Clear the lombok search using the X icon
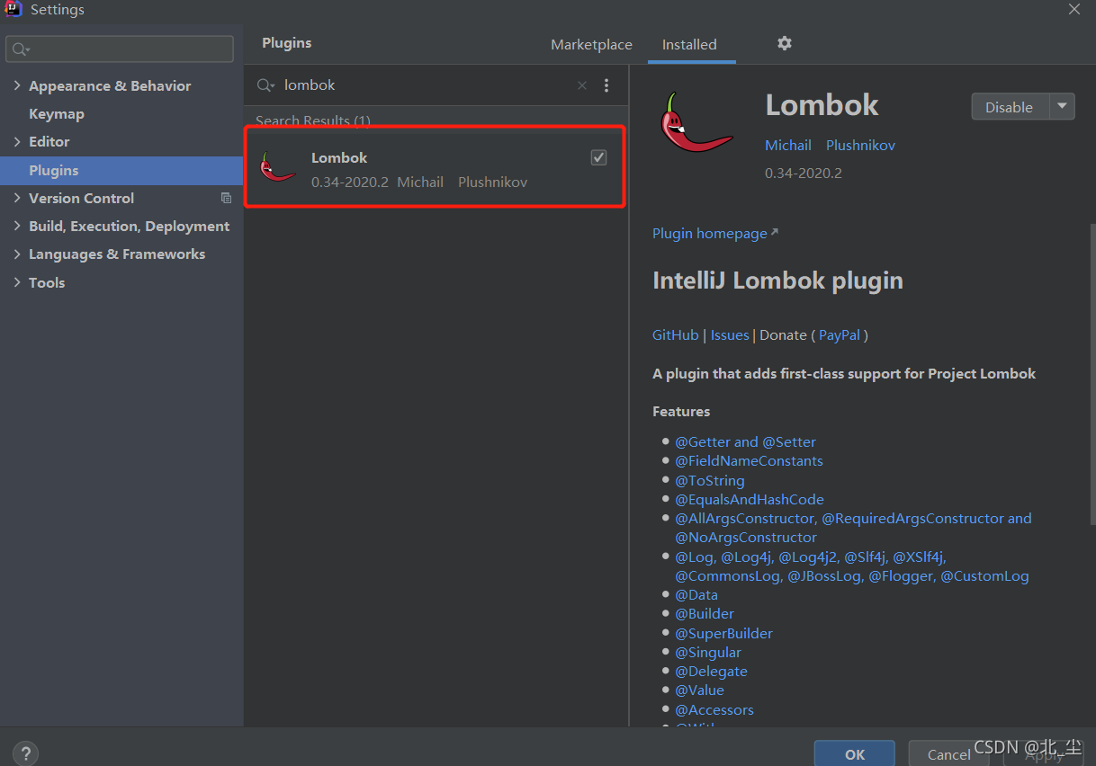Screen dimensions: 1096x766 pos(581,85)
